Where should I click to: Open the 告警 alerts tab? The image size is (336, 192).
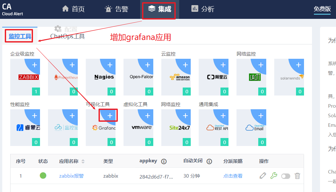click(116, 9)
